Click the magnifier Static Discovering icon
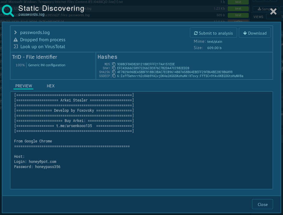 pos(8,11)
